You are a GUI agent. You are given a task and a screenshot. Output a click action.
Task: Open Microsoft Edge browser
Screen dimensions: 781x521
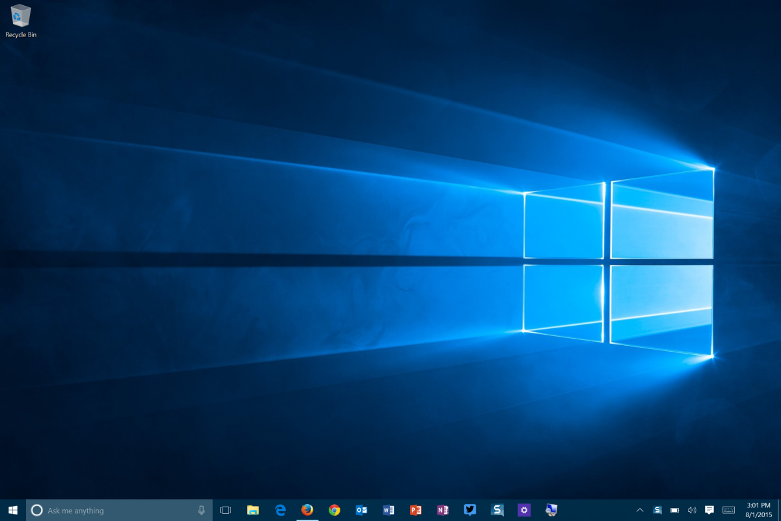click(281, 510)
